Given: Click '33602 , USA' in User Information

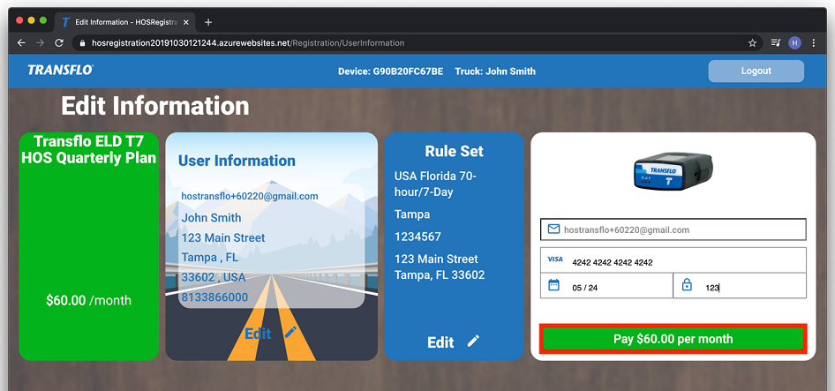Looking at the screenshot, I should click(x=214, y=277).
